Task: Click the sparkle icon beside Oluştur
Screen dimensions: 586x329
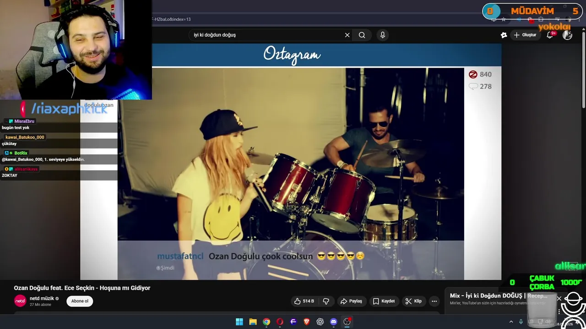Action: (x=504, y=35)
